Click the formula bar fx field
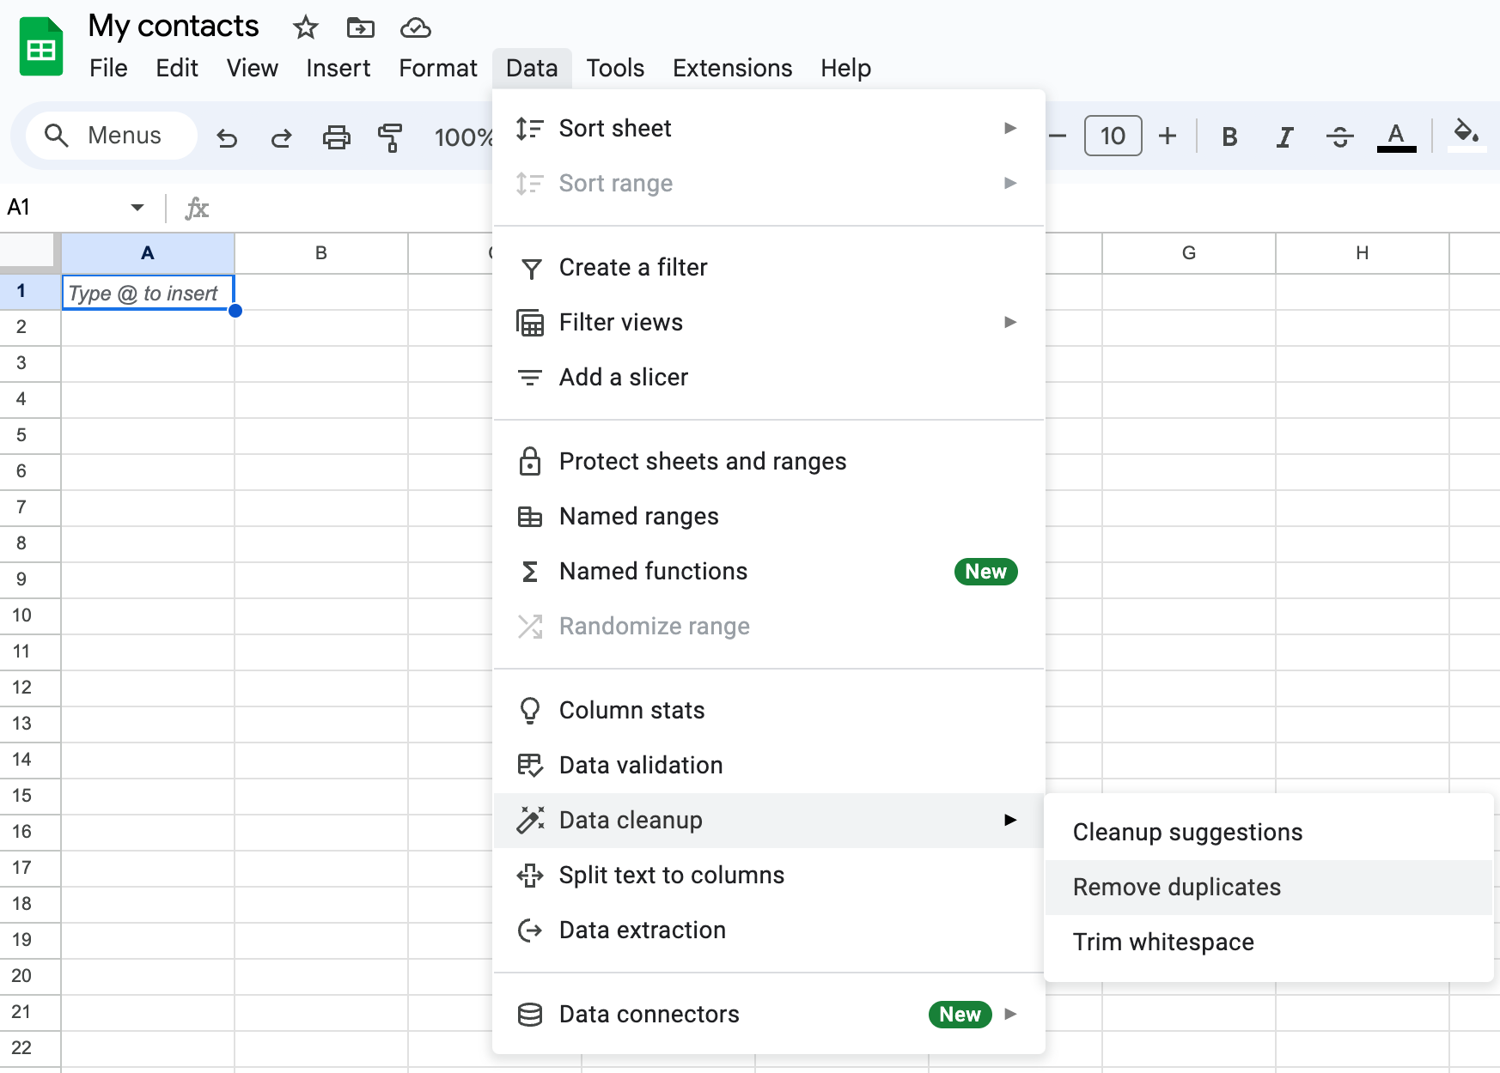The image size is (1500, 1073). point(196,207)
